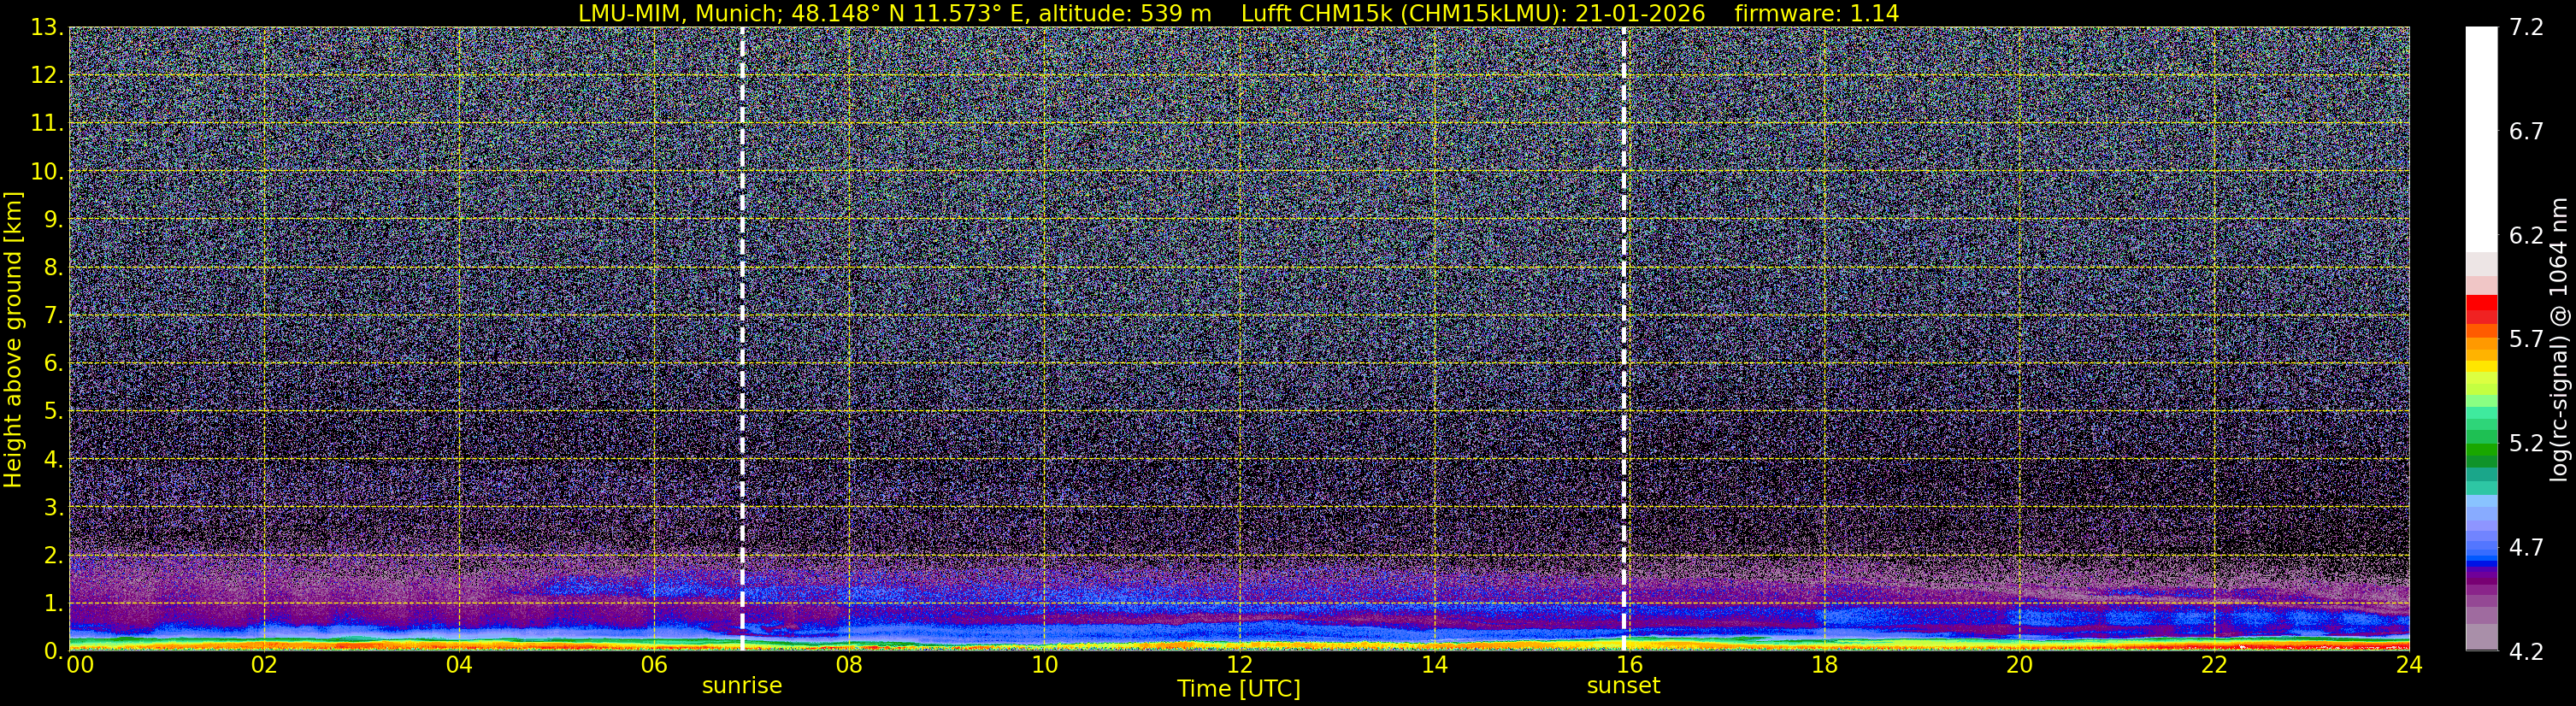Click colorbar value 6.7
The height and width of the screenshot is (706, 2576).
[2527, 132]
